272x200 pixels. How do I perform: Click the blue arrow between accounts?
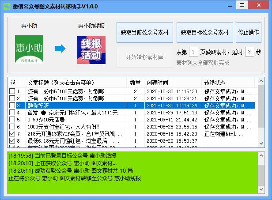pyautogui.click(x=60, y=49)
